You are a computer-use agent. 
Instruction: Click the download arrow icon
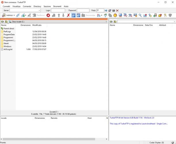pyautogui.click(x=63, y=15)
